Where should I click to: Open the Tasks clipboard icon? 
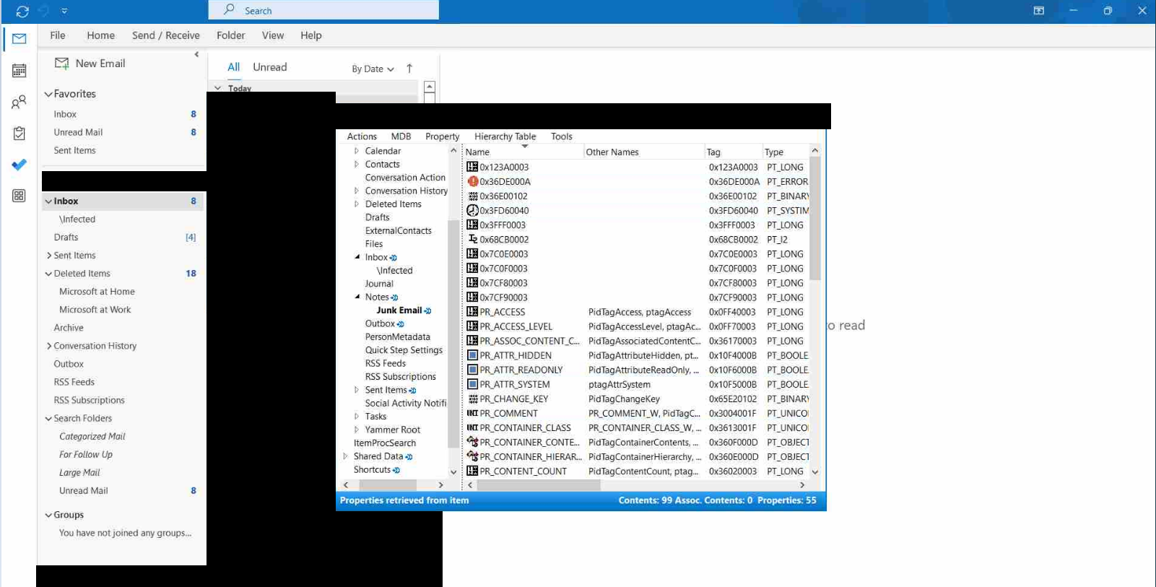coord(19,134)
